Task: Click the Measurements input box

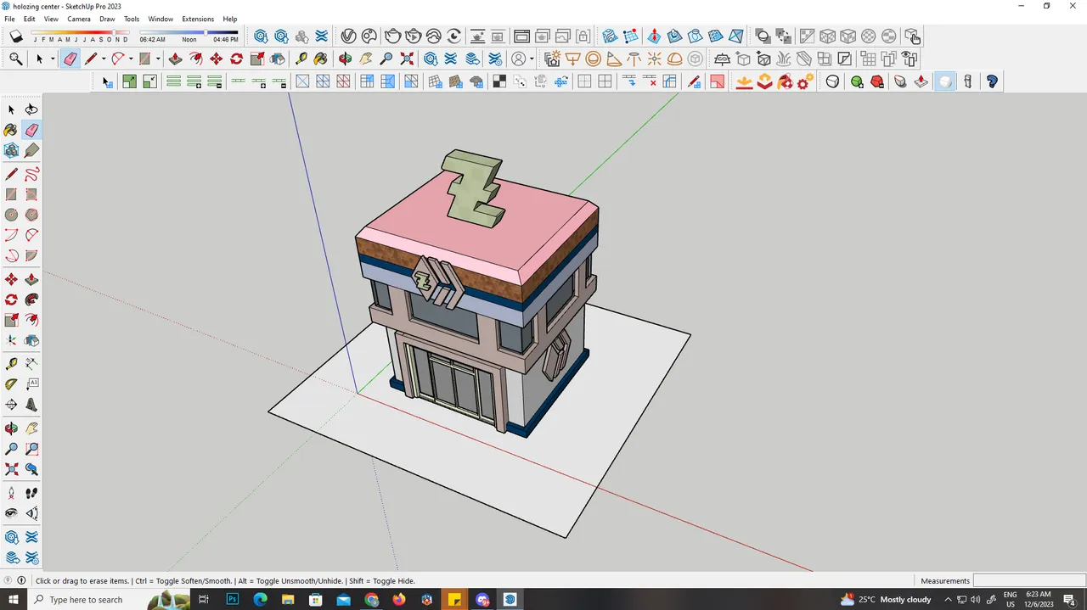Action: (x=1029, y=581)
